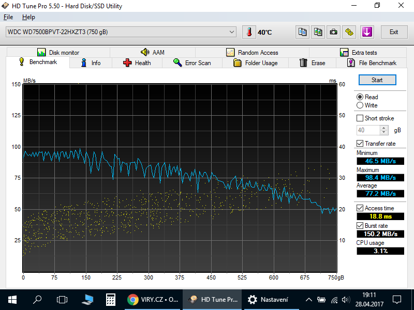The height and width of the screenshot is (310, 414).
Task: Click the Average value 77.2 MB/s
Action: tap(380, 194)
